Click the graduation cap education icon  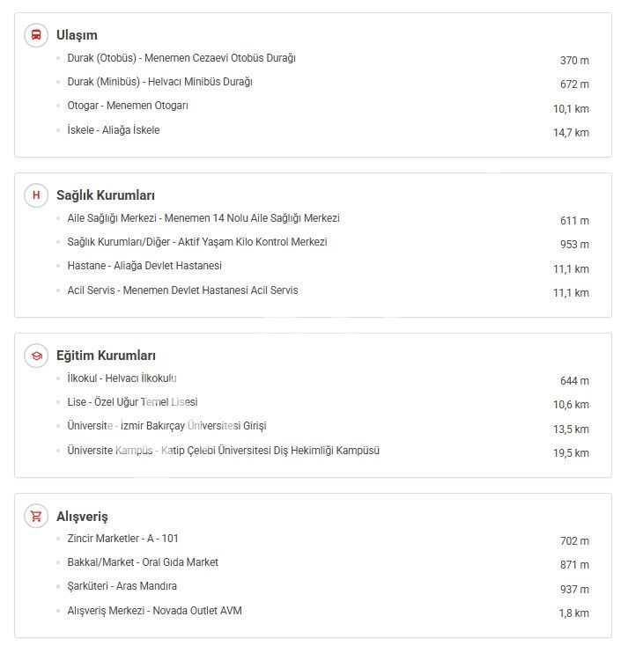coord(36,356)
